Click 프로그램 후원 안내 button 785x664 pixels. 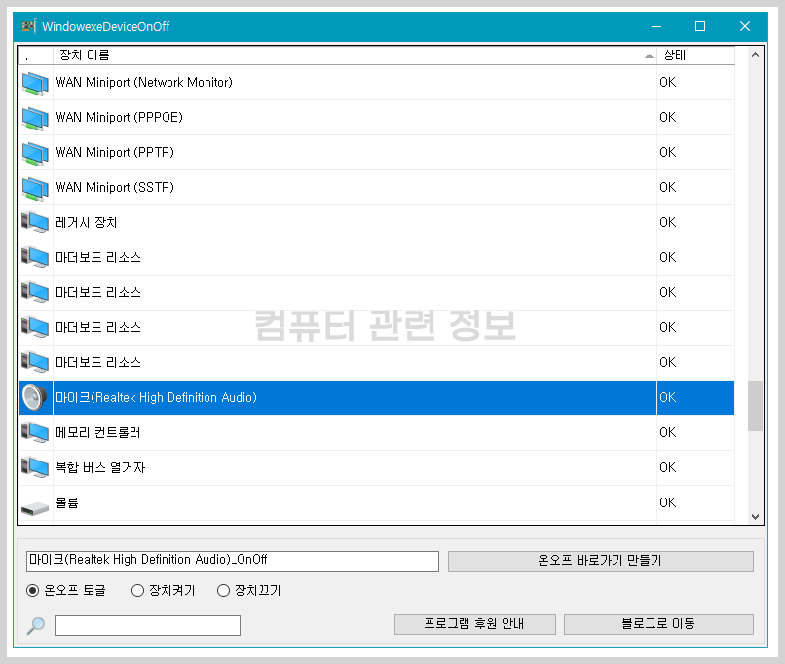[x=474, y=624]
